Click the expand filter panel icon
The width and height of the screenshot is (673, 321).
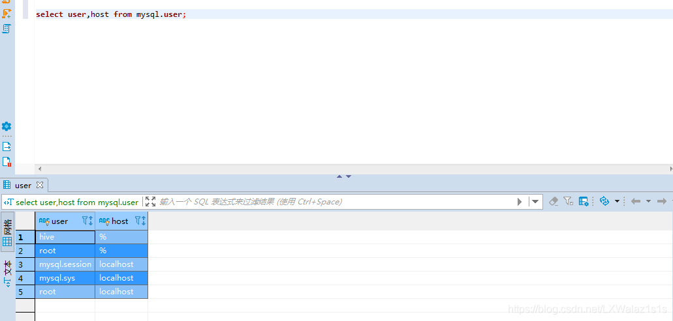[150, 202]
